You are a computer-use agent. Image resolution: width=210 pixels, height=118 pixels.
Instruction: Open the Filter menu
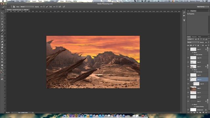pyautogui.click(x=52, y=1)
